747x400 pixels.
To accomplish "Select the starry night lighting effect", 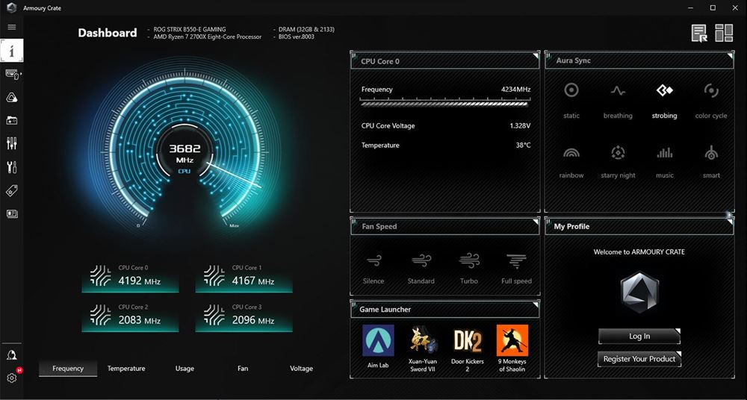I will point(618,160).
